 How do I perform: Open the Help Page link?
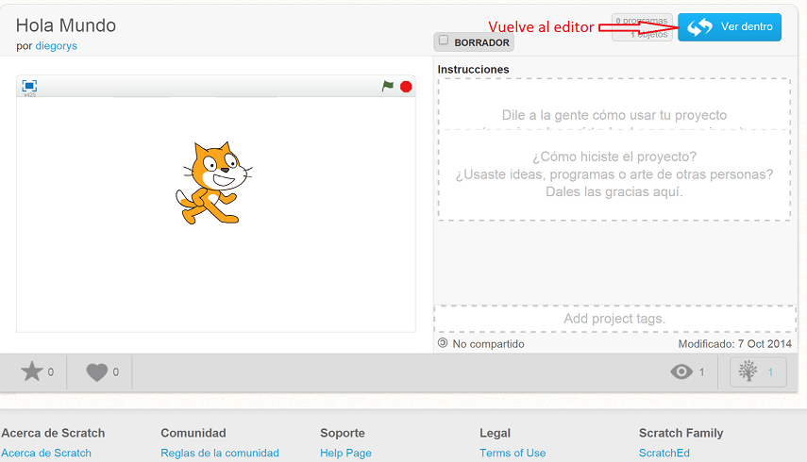pyautogui.click(x=345, y=454)
